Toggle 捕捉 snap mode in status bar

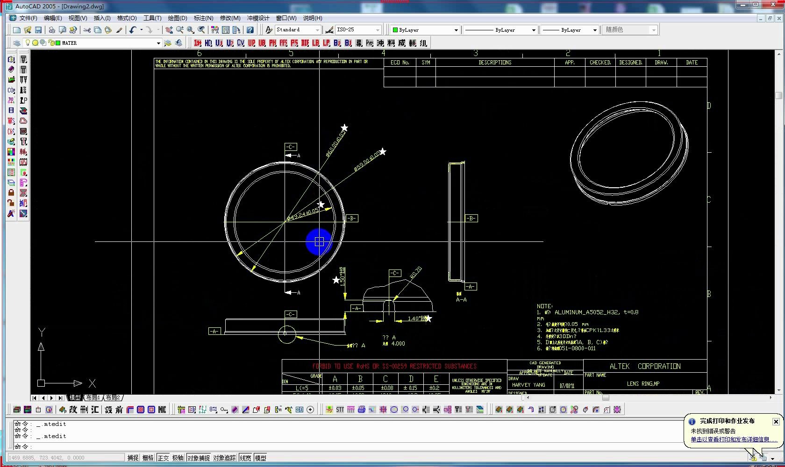coord(133,458)
